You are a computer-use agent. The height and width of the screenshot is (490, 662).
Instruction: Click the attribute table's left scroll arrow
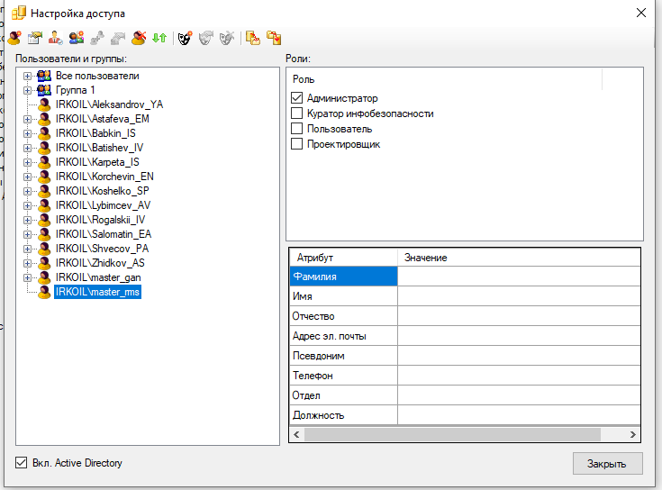click(296, 434)
